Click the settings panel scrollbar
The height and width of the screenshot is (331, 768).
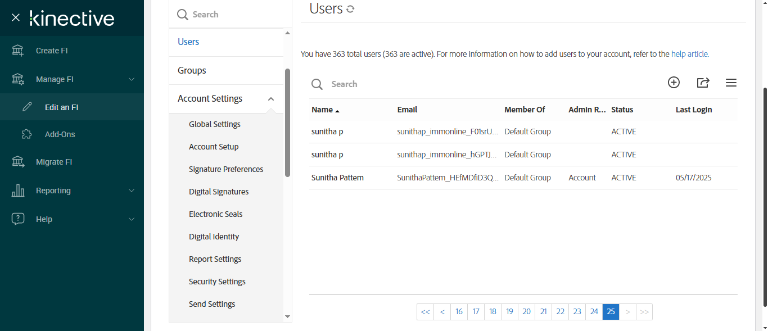tap(287, 124)
